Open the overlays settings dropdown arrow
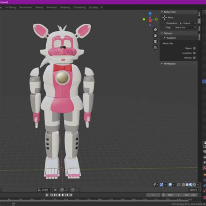The width and height of the screenshot is (206, 206). click(174, 185)
